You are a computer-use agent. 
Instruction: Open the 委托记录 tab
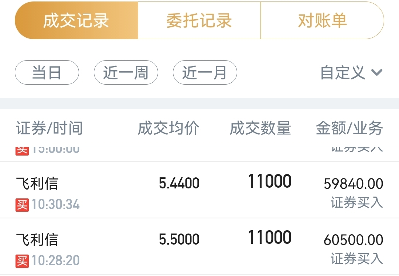tap(199, 21)
